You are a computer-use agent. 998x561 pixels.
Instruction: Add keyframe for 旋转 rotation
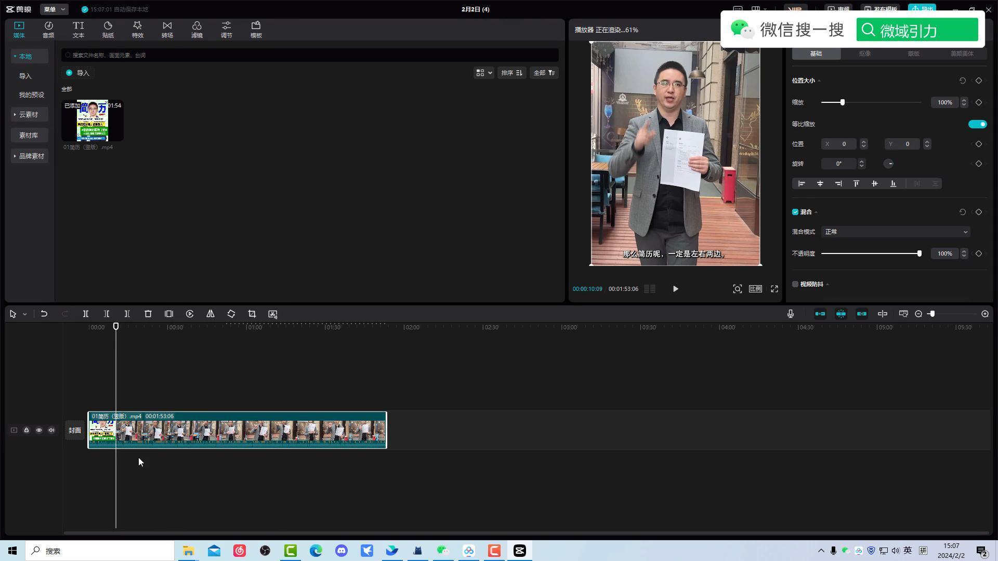pos(979,164)
